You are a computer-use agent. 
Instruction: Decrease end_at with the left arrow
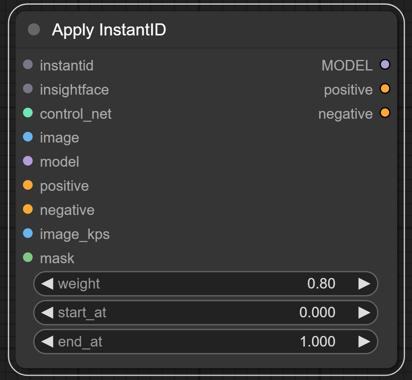(47, 341)
